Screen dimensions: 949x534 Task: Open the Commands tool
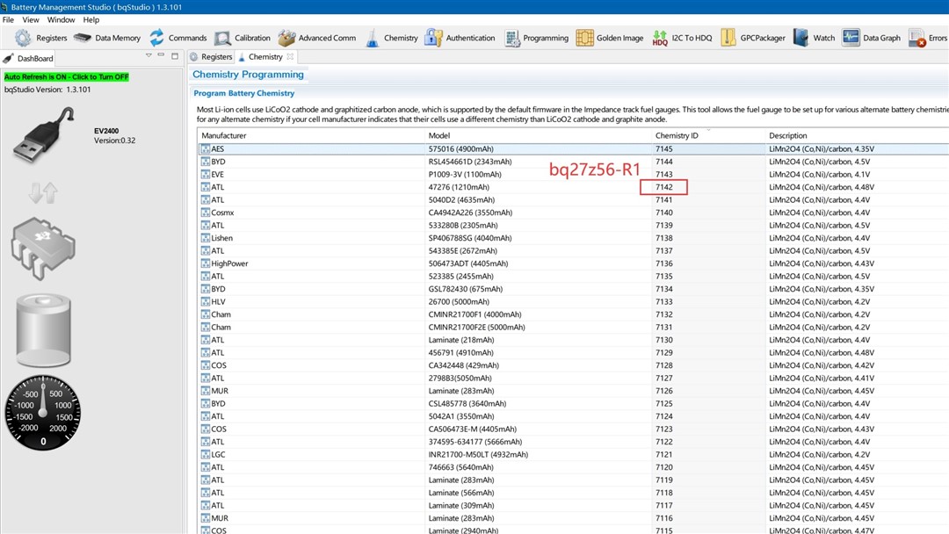click(177, 38)
